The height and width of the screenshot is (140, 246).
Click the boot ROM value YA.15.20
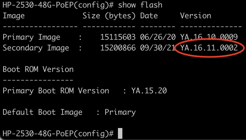click(149, 91)
